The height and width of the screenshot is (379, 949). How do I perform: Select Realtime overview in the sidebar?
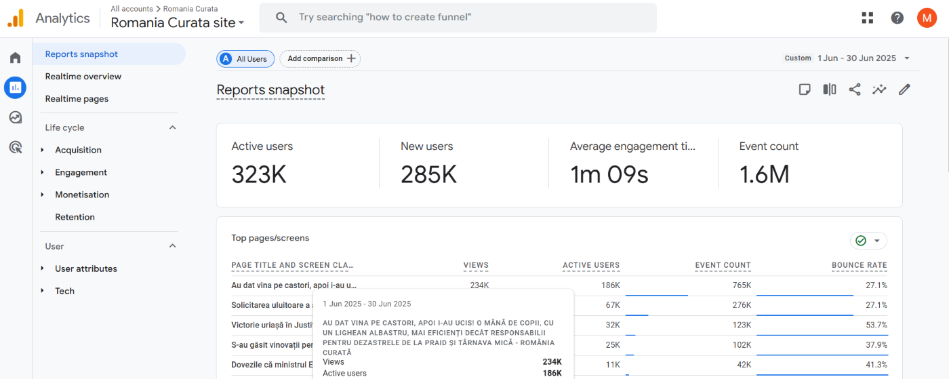83,77
